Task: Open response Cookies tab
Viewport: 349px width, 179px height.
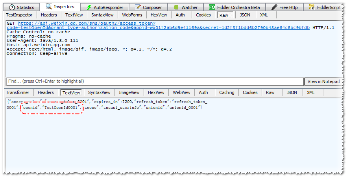Action: [x=250, y=92]
